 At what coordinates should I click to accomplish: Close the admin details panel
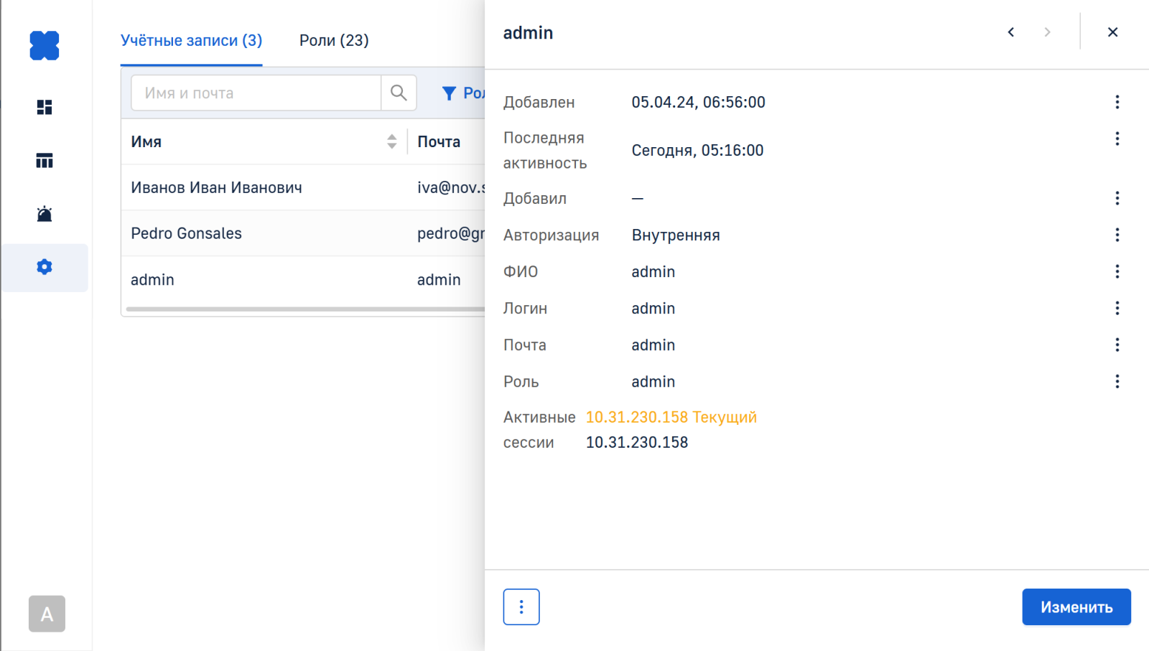tap(1112, 32)
